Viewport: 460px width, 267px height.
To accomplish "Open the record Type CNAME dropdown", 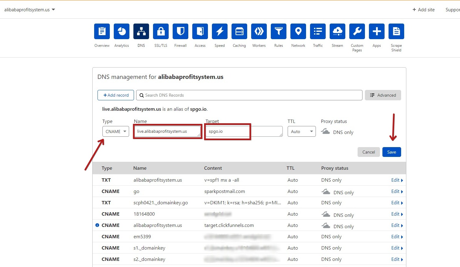I will coord(116,132).
